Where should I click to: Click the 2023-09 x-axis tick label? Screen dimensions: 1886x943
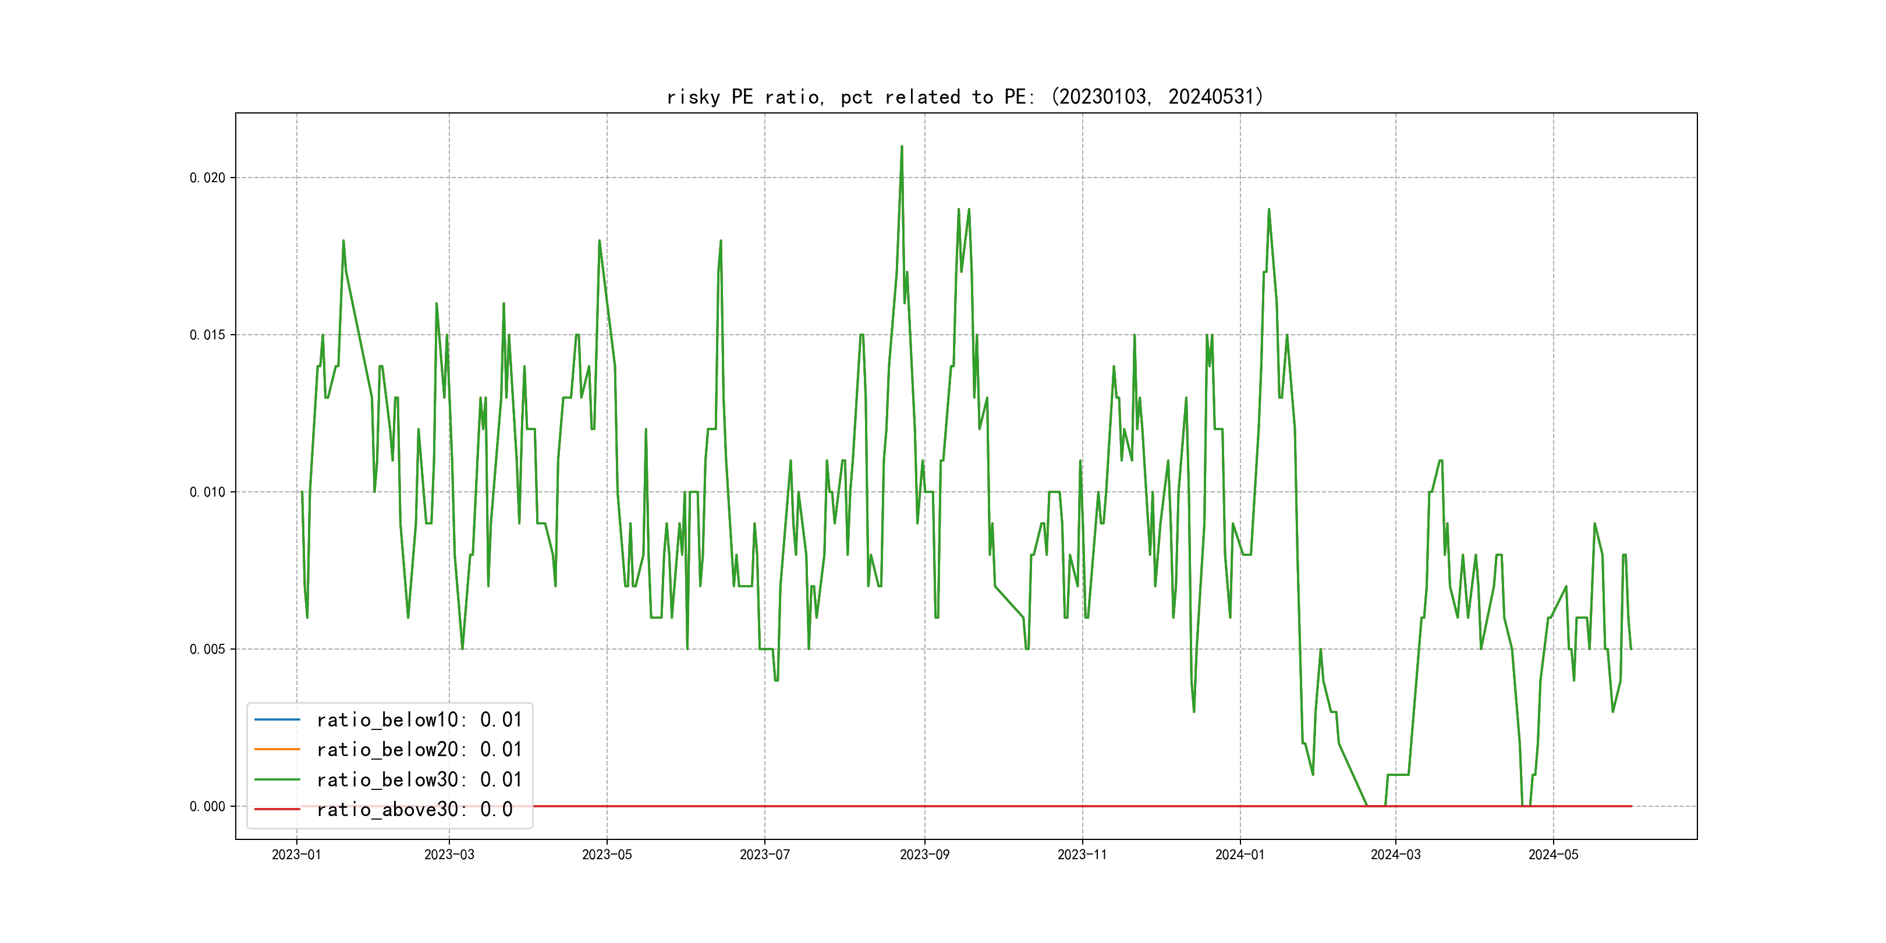pyautogui.click(x=925, y=855)
